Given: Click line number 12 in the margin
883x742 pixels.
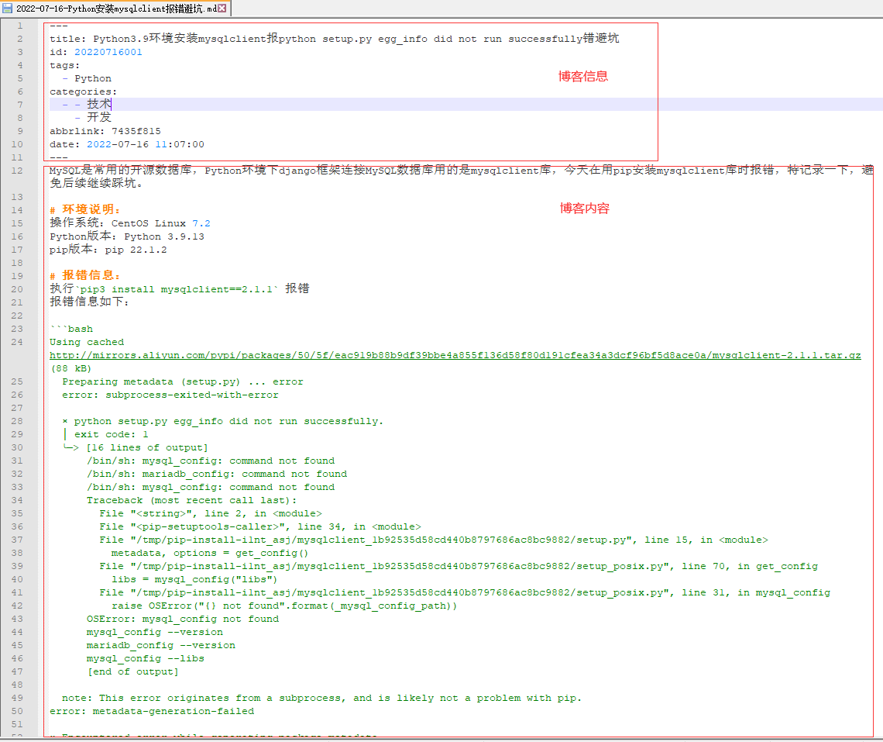Looking at the screenshot, I should coord(18,171).
